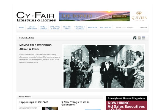Open the Cy-Fair Community menu
The image size is (165, 110).
coord(32,28)
